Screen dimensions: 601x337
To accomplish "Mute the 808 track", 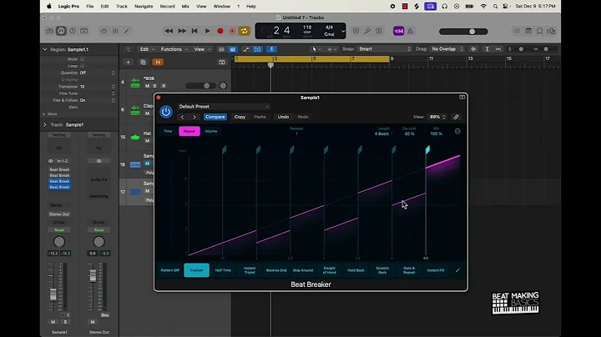I will 147,86.
